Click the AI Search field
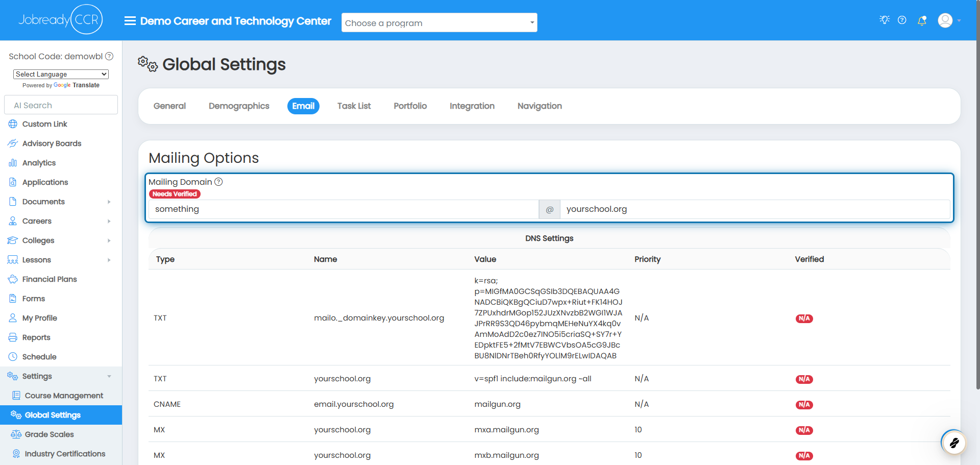The height and width of the screenshot is (465, 980). pyautogui.click(x=61, y=105)
